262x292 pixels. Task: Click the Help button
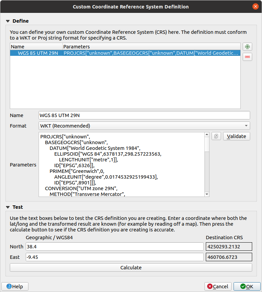coord(15,286)
